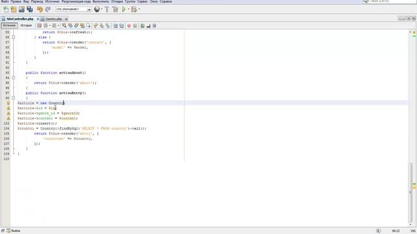This screenshot has height=234, width=417.
Task: Click cursor position 99:23 in status bar
Action: [x=395, y=231]
